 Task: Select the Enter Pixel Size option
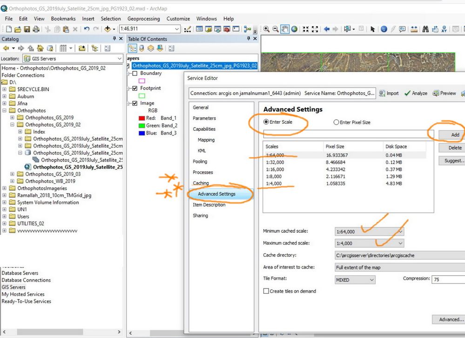pyautogui.click(x=336, y=122)
